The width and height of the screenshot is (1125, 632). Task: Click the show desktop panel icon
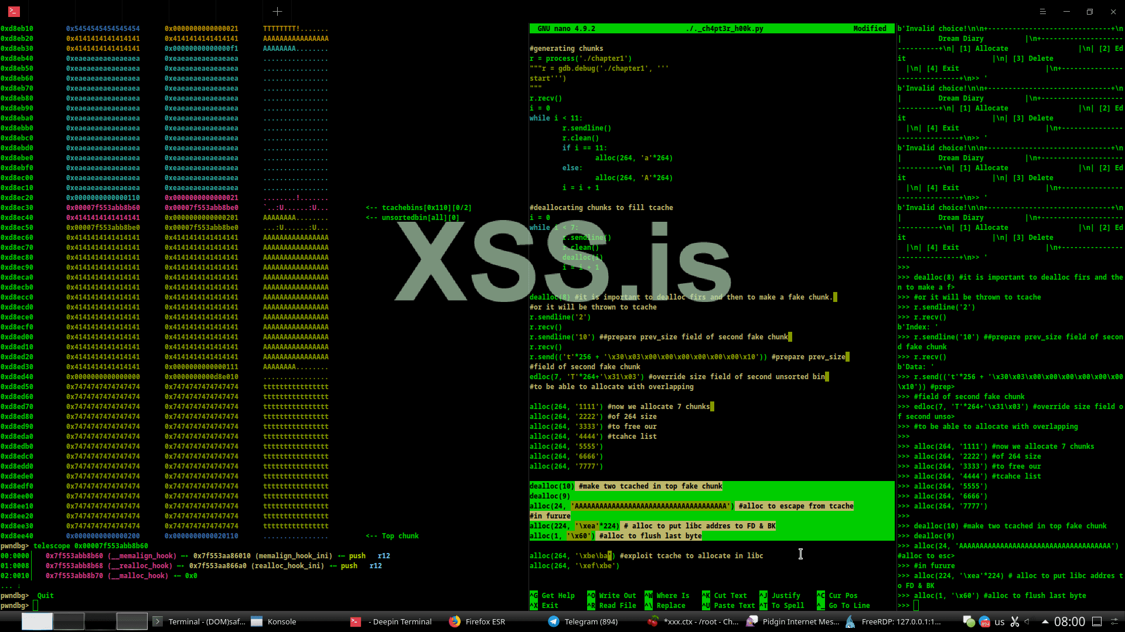tap(1097, 621)
